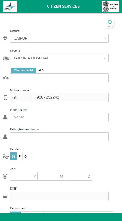Click the hospital building icon
Screen dimensions: 122x221
pos(6,58)
